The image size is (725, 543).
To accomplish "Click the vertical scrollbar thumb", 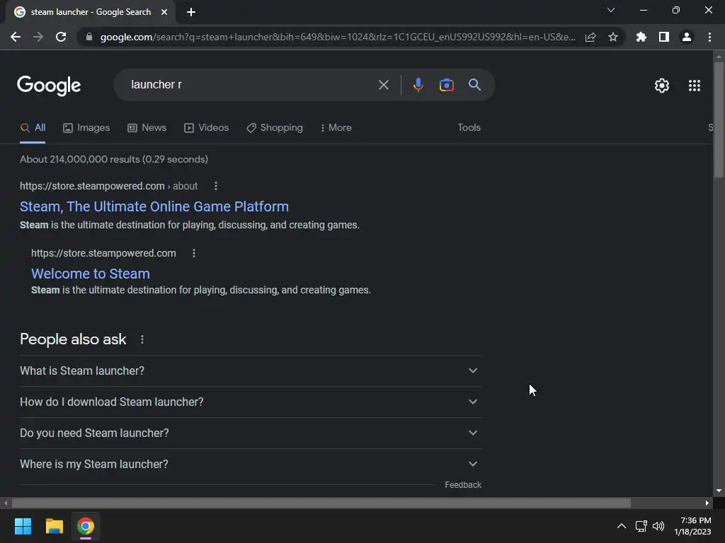I will pyautogui.click(x=719, y=119).
